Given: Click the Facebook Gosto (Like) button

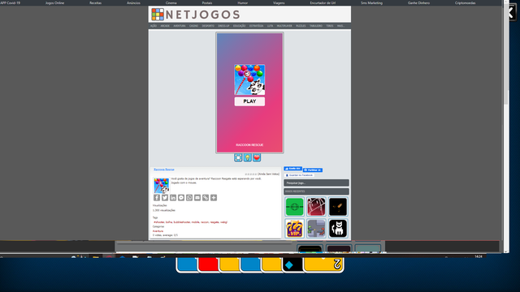Looking at the screenshot, I should pos(292,169).
